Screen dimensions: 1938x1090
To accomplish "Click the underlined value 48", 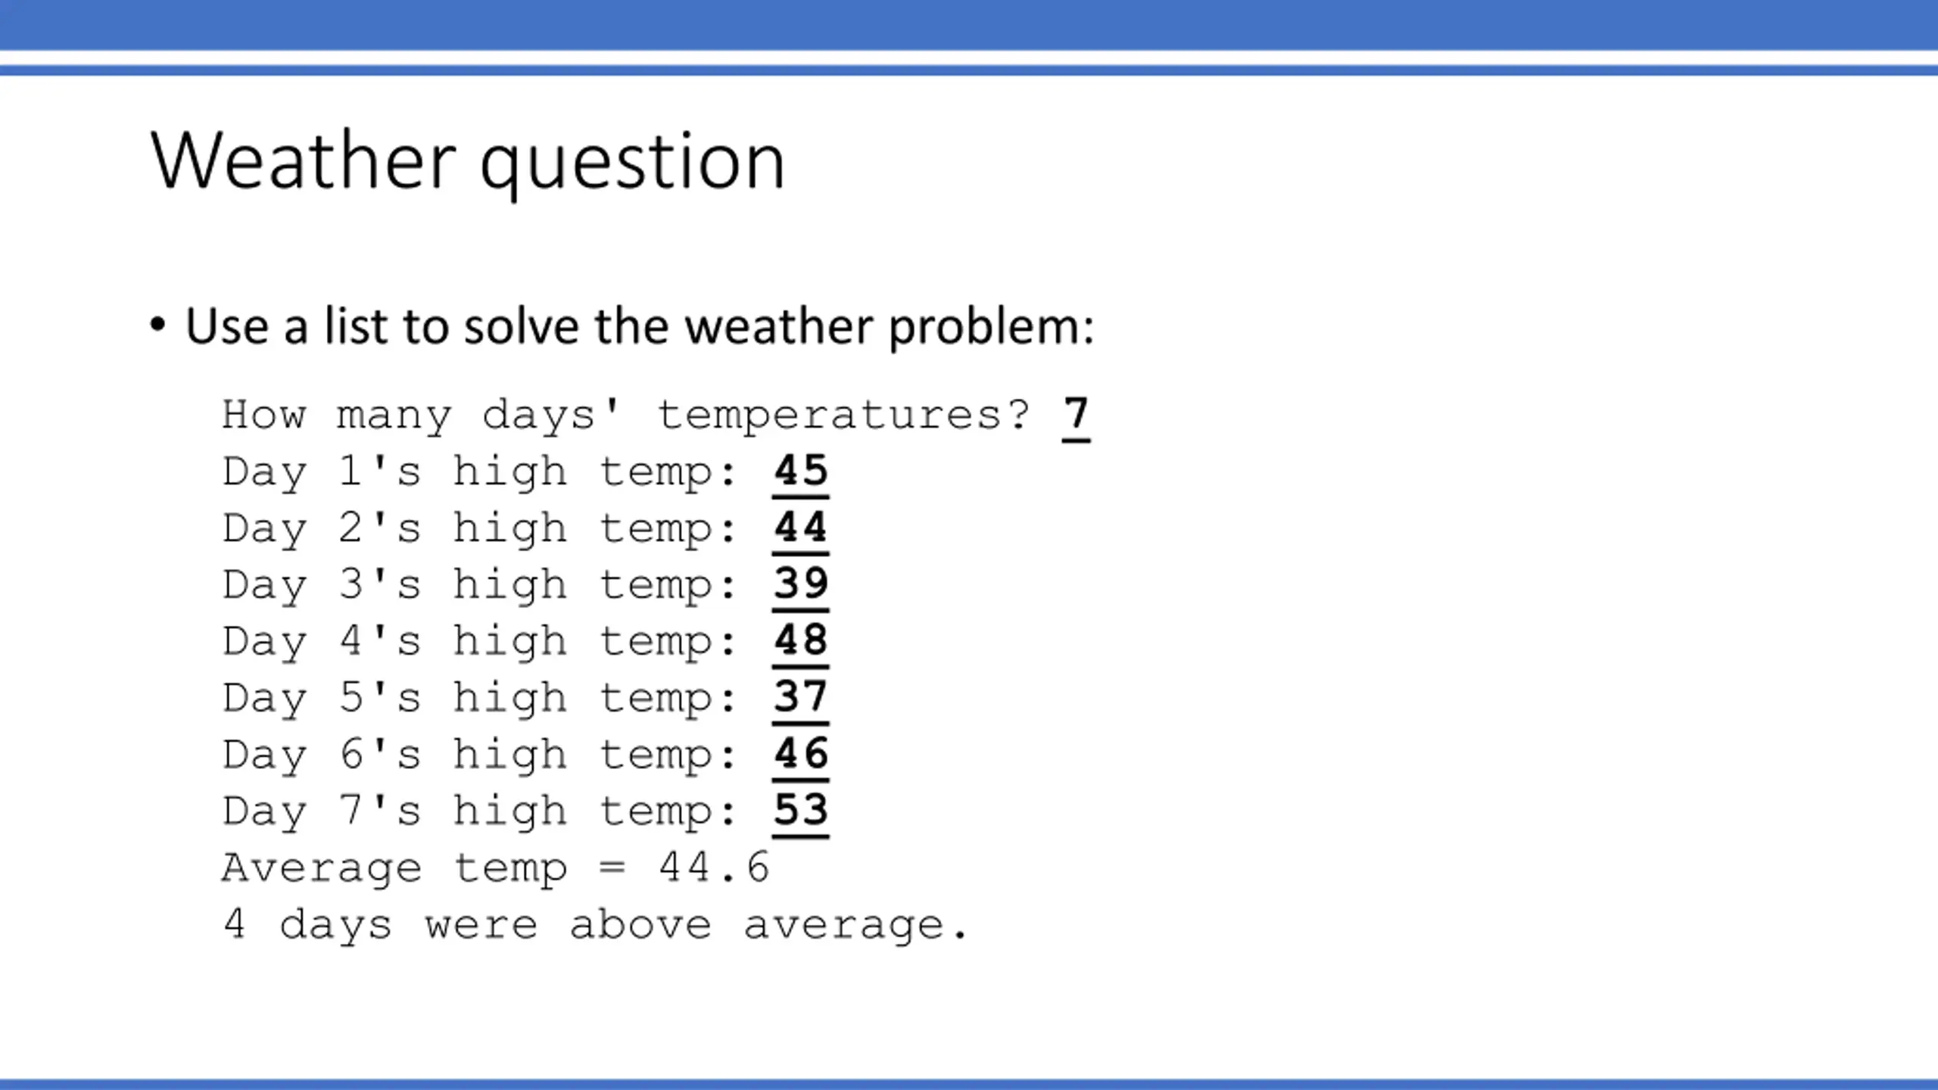I will 800,641.
